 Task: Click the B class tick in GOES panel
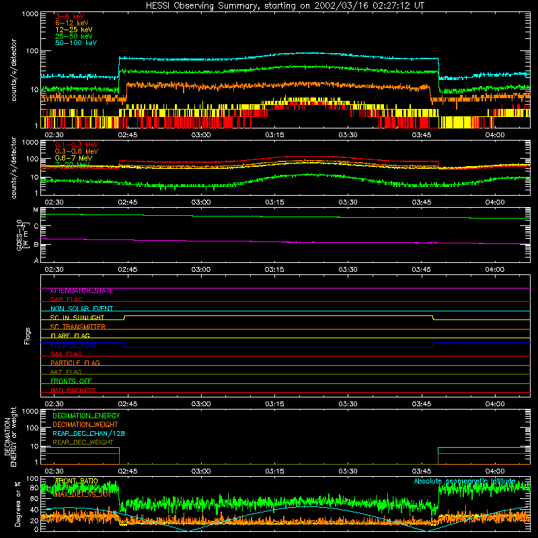click(36, 245)
